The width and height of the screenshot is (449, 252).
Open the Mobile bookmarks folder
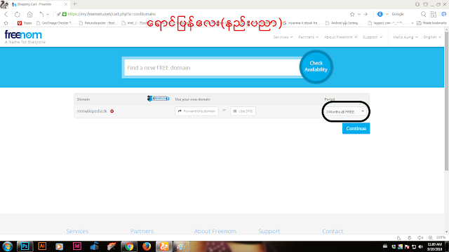tap(431, 23)
